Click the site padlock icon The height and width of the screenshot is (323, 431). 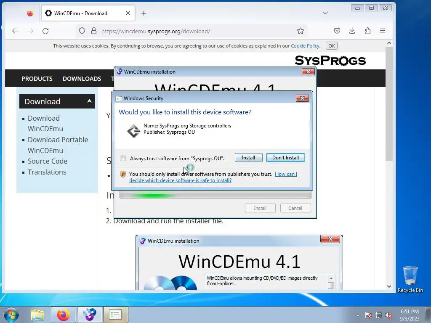[x=94, y=31]
